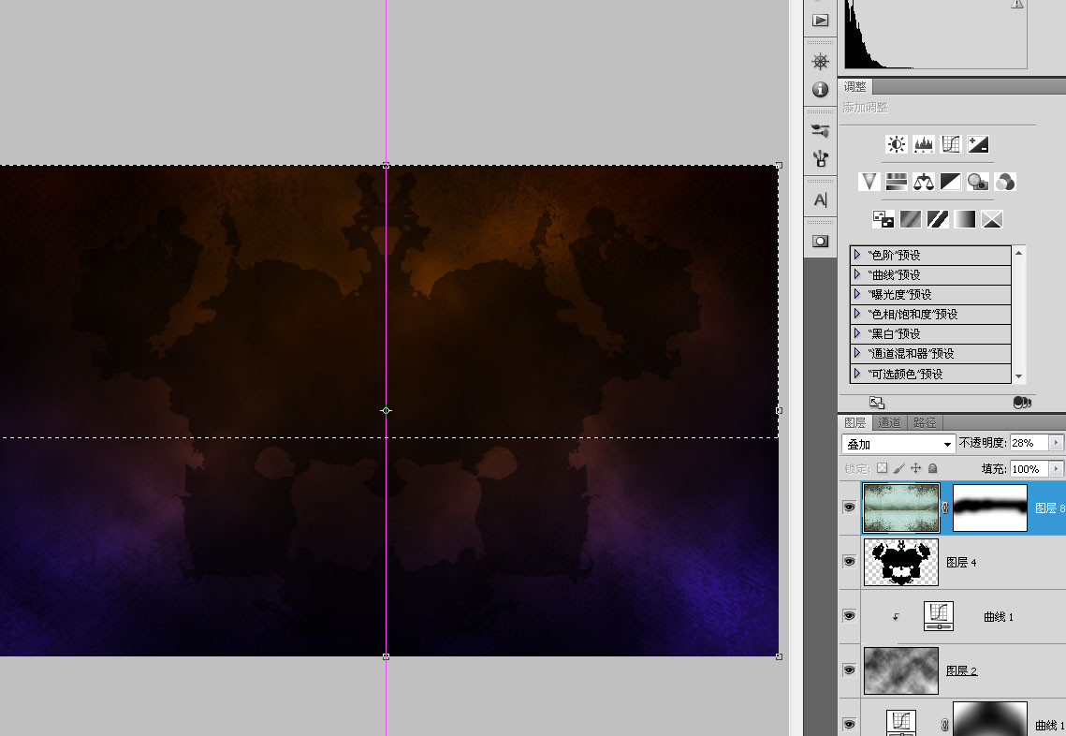Image resolution: width=1066 pixels, height=736 pixels.
Task: Click the layer name 图层 2
Action: (x=961, y=670)
